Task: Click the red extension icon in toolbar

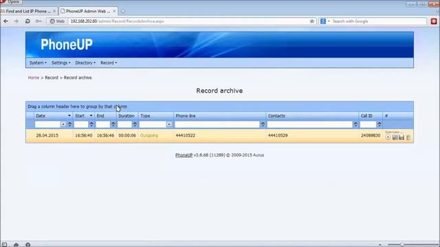Action: tap(434, 21)
